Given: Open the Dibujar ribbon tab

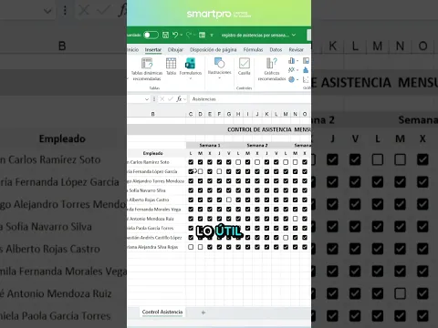Looking at the screenshot, I should click(175, 49).
